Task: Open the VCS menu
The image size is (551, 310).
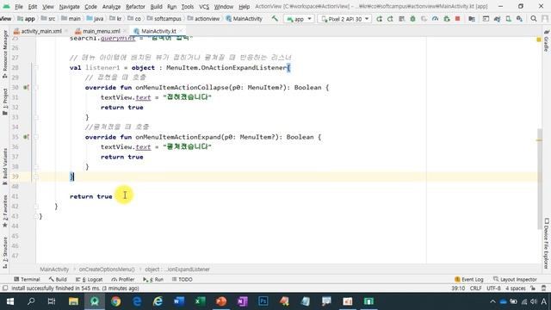Action: tap(204, 6)
